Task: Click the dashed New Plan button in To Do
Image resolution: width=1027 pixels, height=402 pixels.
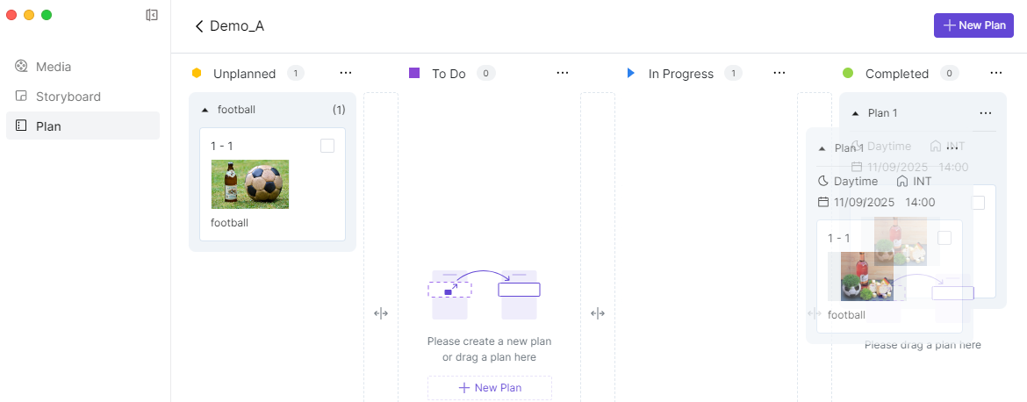Action: click(490, 388)
